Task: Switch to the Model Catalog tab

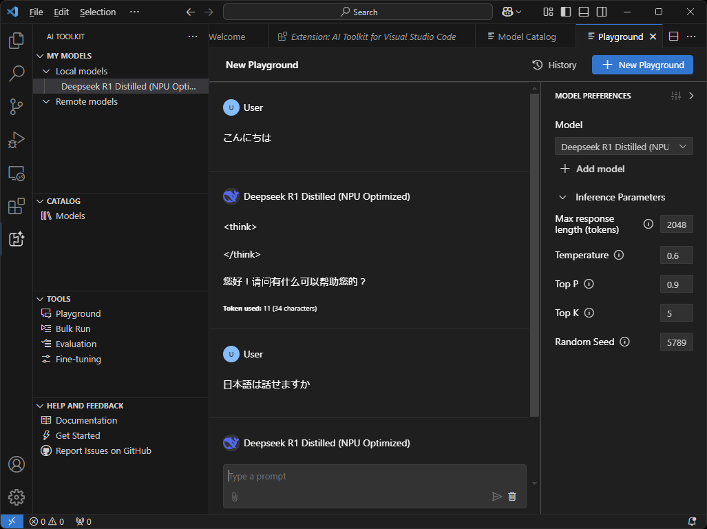Action: tap(525, 36)
